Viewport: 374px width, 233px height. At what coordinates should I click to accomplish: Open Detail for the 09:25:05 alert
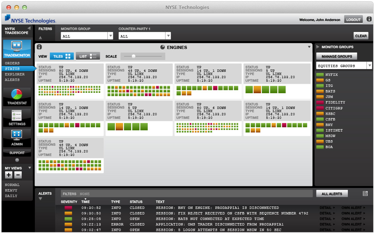327,219
